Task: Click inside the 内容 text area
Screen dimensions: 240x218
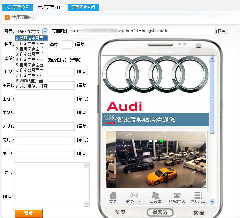Action: tap(49, 185)
